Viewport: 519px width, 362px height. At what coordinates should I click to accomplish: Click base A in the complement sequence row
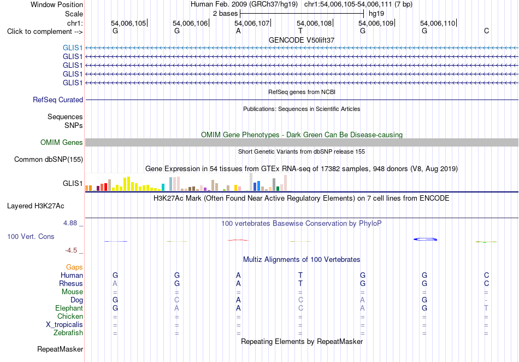238,31
